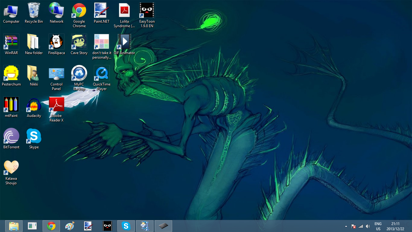
Task: Open the ENG US language switcher
Action: (x=378, y=226)
